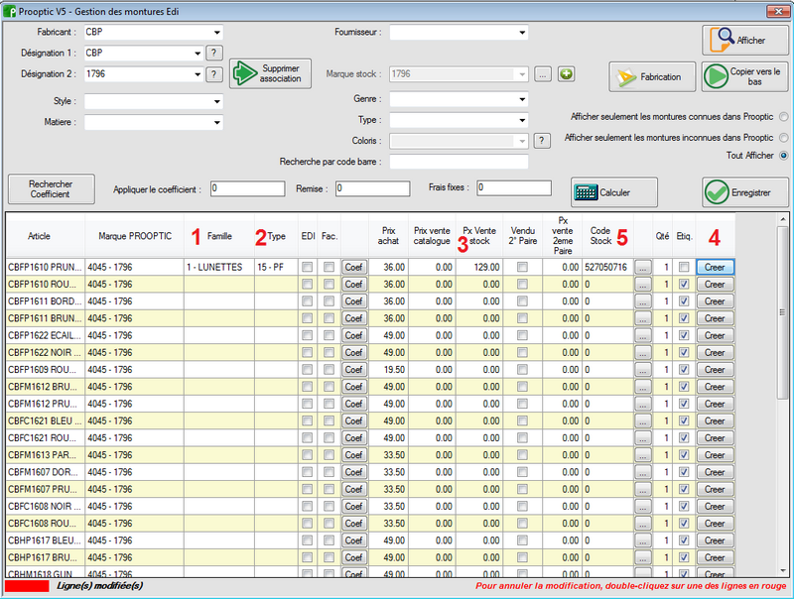Uncheck the Etiq. checkbox in CBFP1611 BORD row
Image resolution: width=794 pixels, height=599 pixels.
coord(684,301)
